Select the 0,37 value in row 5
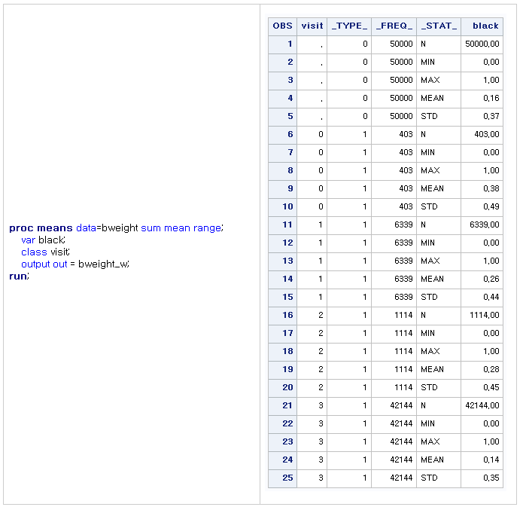 [491, 116]
